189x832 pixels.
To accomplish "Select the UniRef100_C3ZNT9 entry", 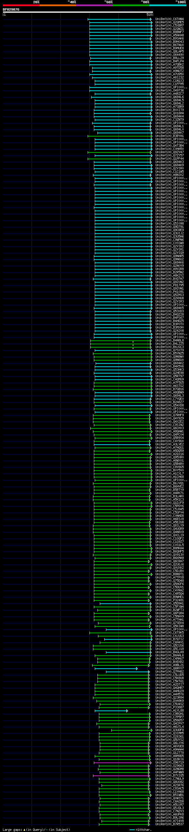I will (169, 120).
